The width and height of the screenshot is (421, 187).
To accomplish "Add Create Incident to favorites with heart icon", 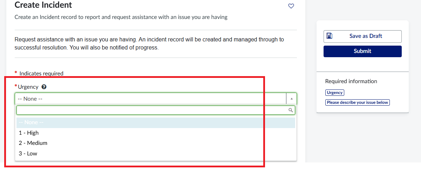I will (291, 6).
